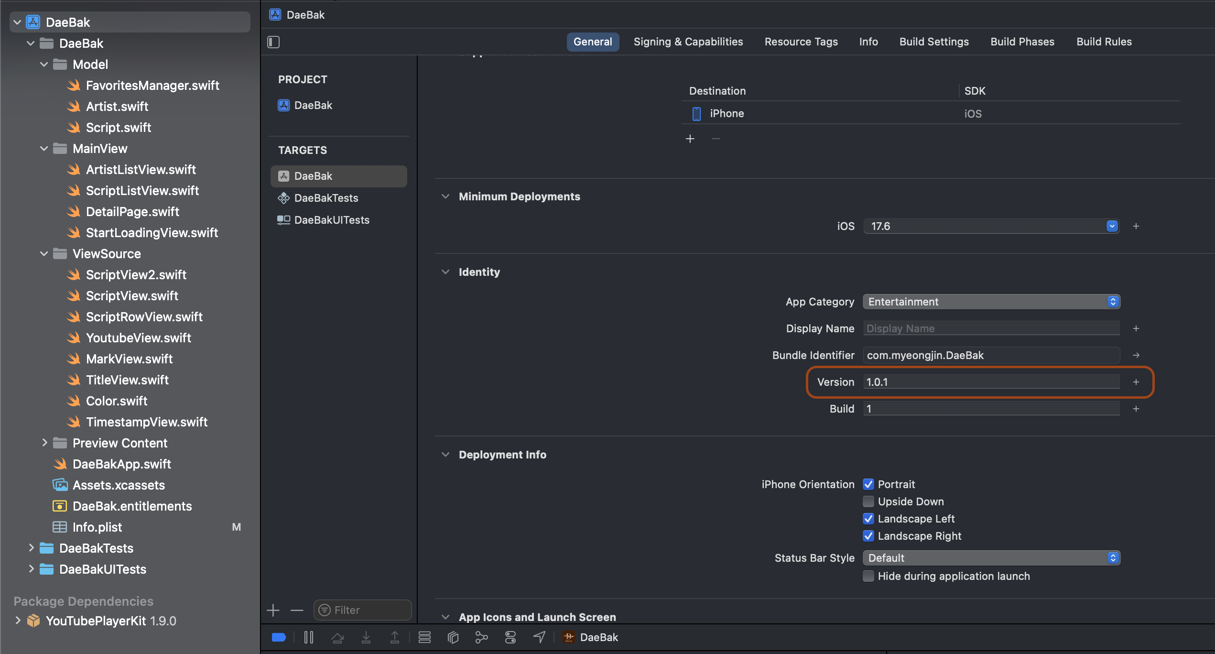
Task: Open the Resource Tags tab
Action: [x=801, y=42]
